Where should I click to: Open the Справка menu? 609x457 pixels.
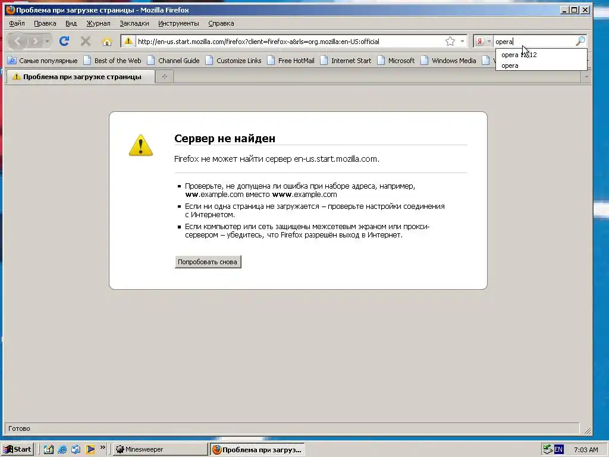click(221, 23)
